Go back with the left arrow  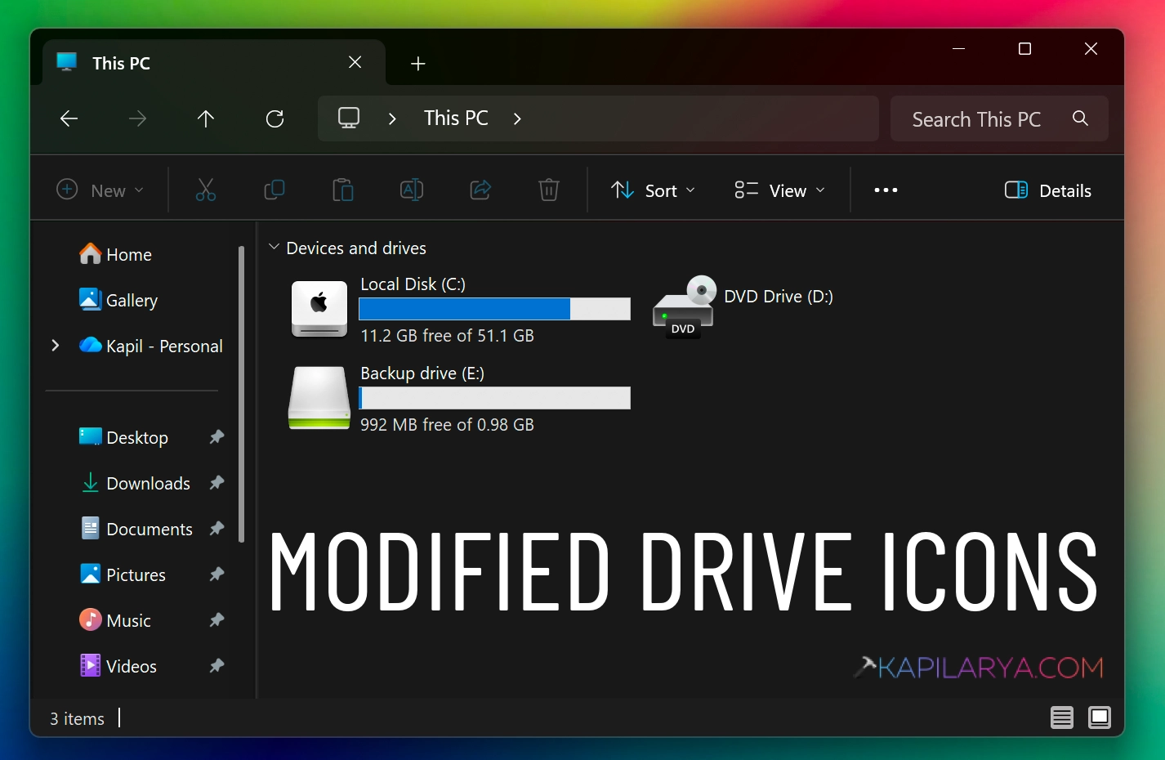69,119
